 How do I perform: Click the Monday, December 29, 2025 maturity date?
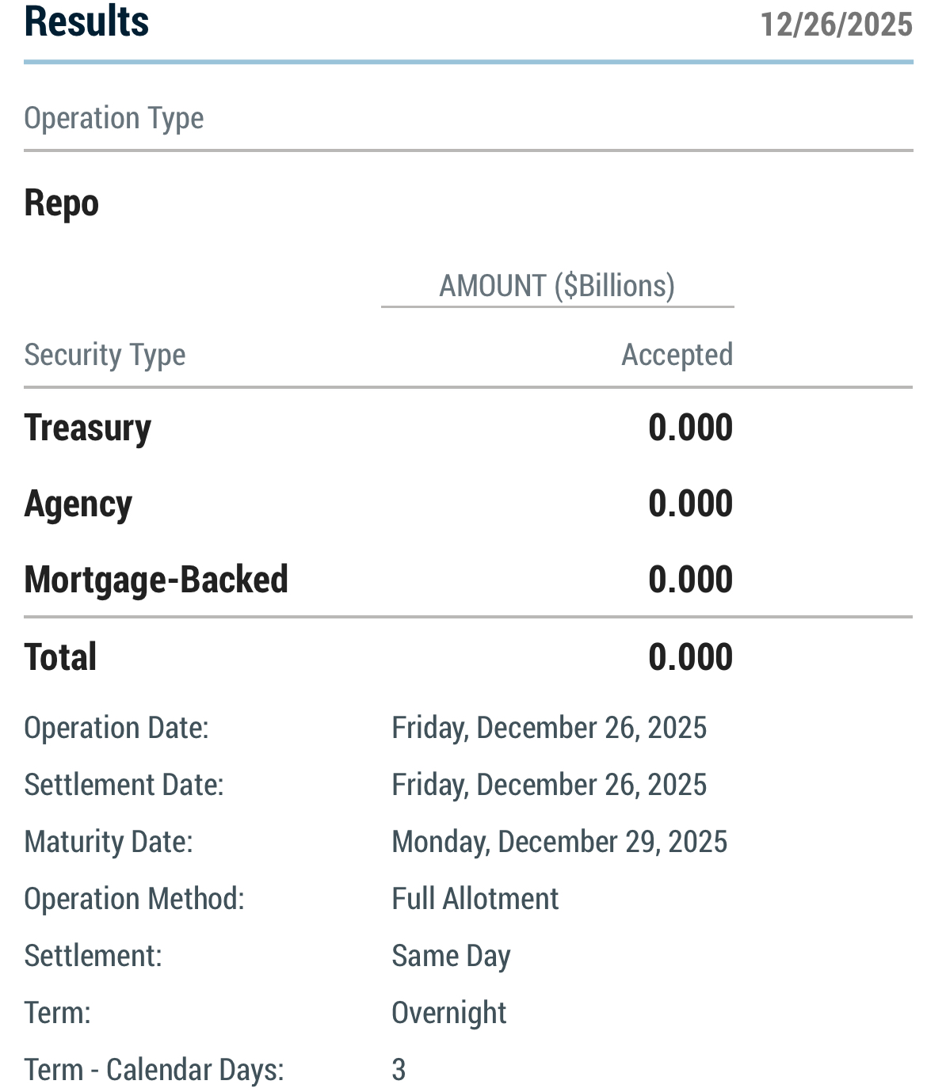[x=559, y=842]
